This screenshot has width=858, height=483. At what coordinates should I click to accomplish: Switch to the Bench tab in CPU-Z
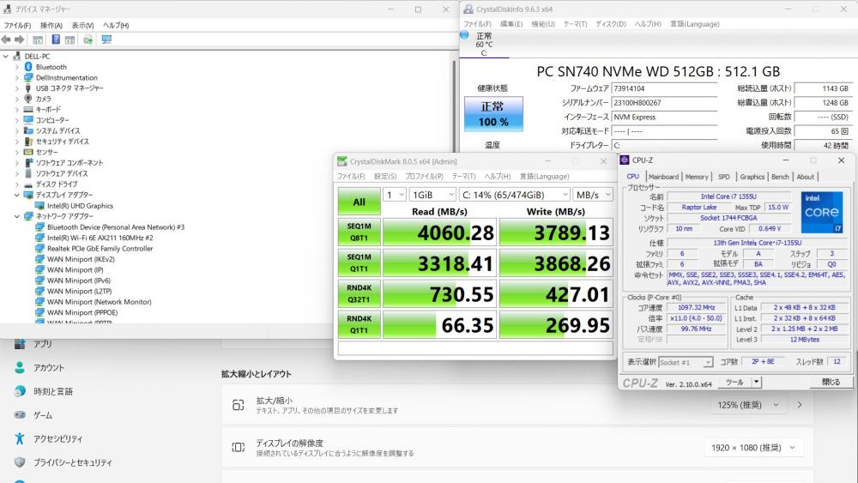(780, 177)
